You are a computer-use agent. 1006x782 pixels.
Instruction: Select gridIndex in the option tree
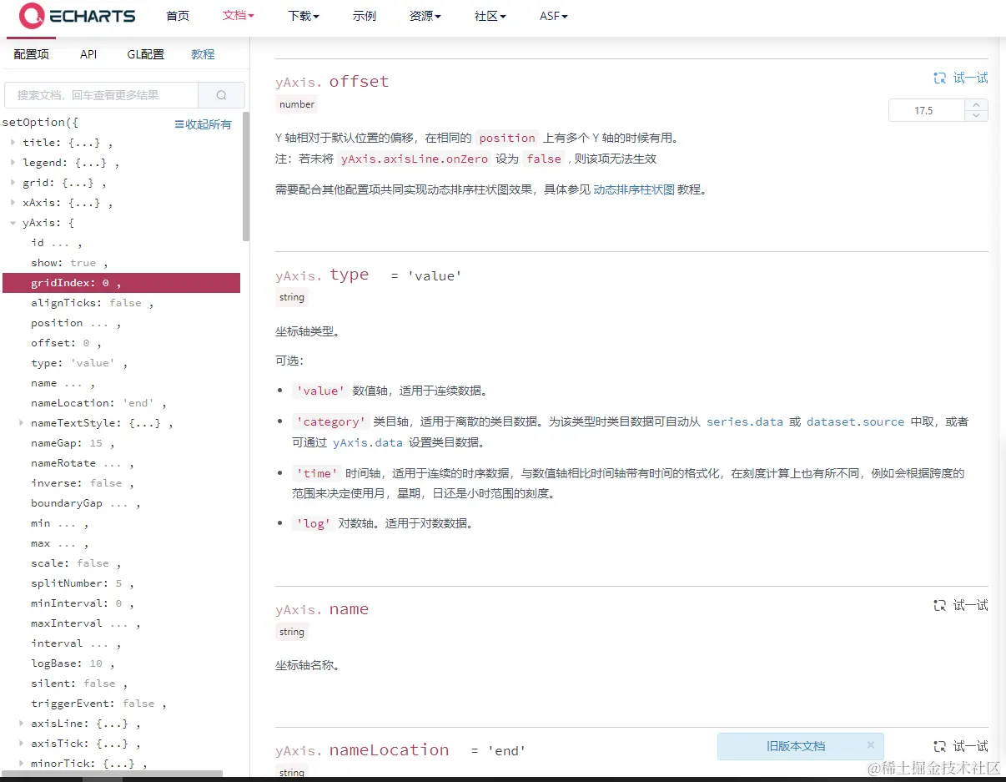(x=122, y=283)
